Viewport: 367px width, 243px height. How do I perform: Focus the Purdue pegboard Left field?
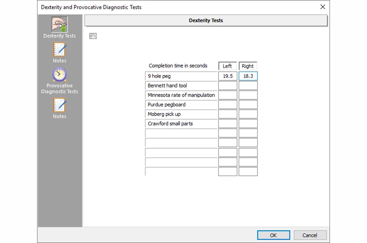[228, 104]
